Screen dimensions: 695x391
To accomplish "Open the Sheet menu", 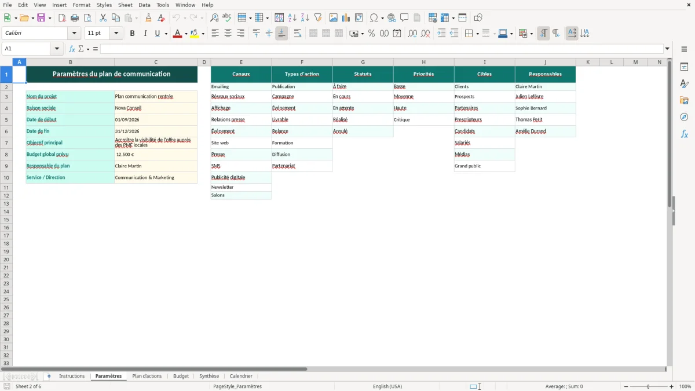I will [x=125, y=5].
